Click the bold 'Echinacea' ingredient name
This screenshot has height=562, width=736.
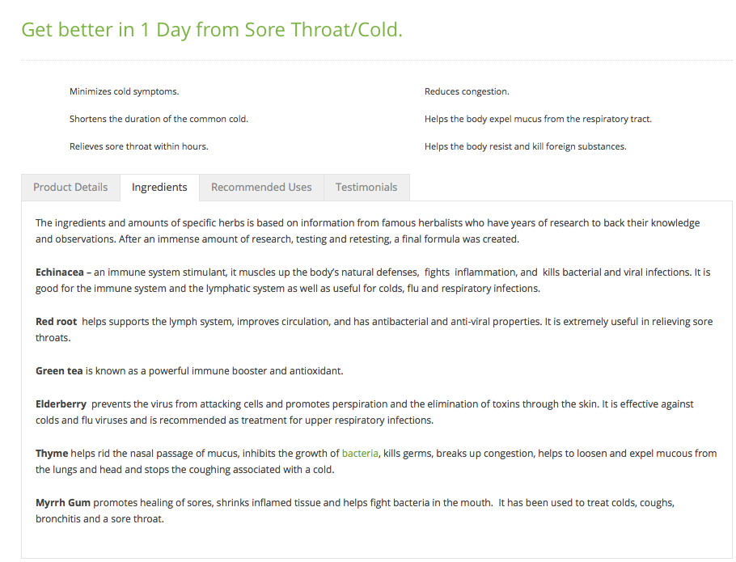click(x=59, y=273)
